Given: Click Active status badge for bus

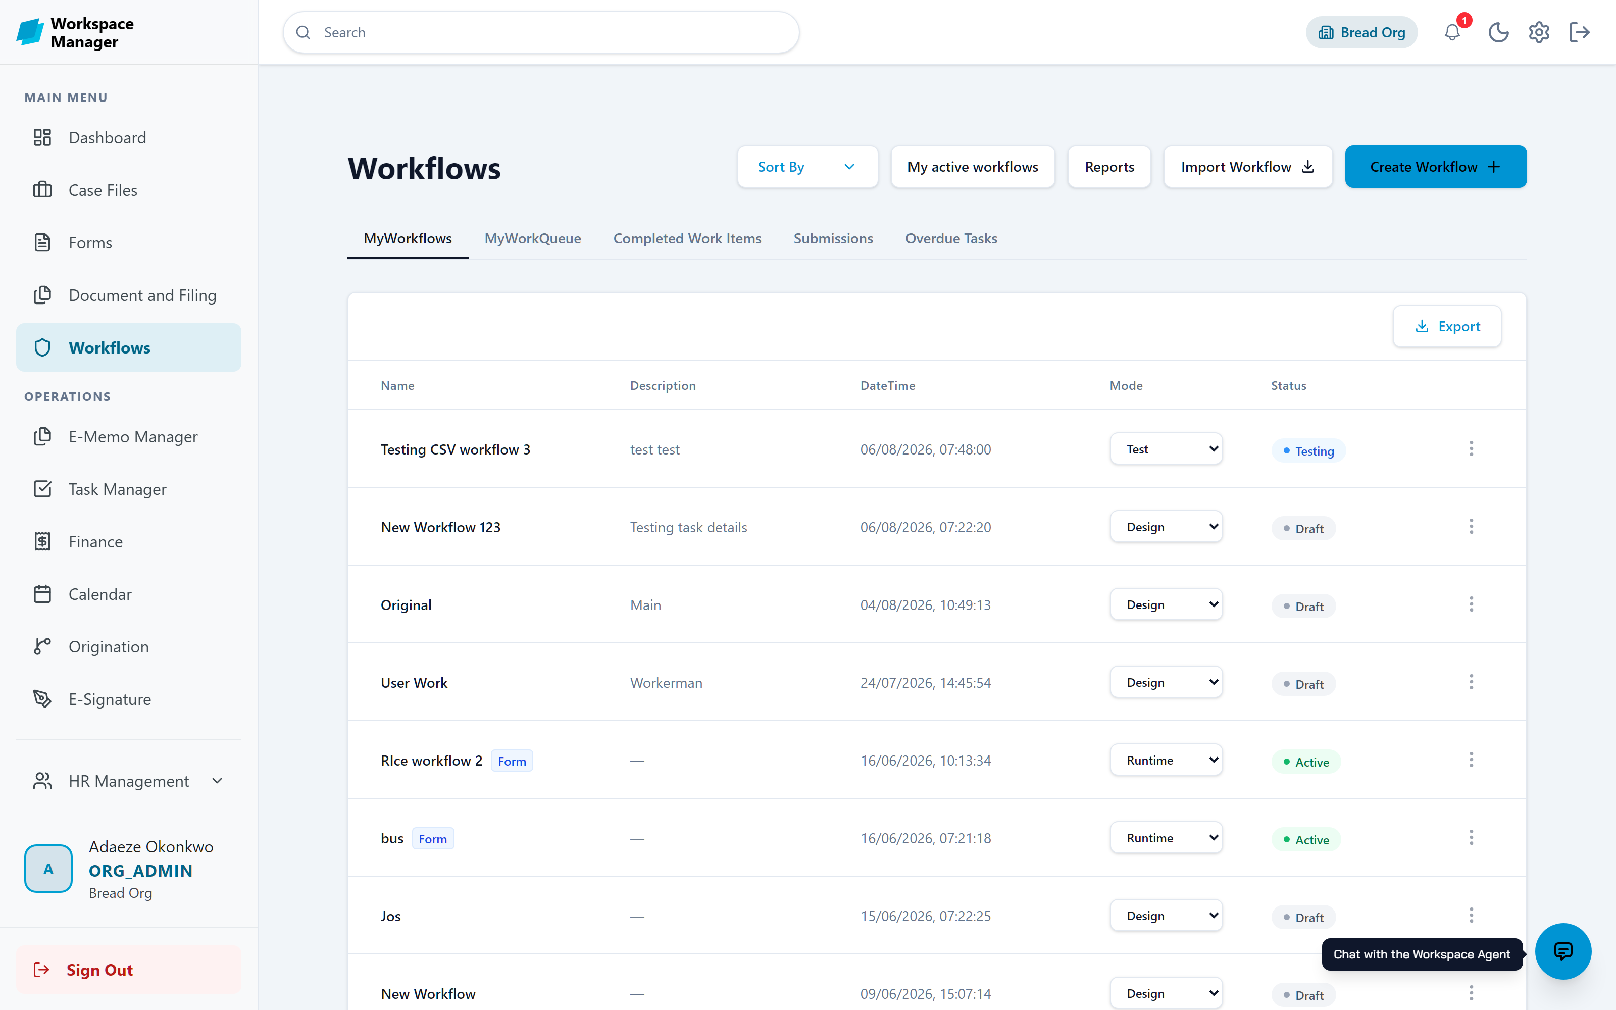Looking at the screenshot, I should point(1305,840).
